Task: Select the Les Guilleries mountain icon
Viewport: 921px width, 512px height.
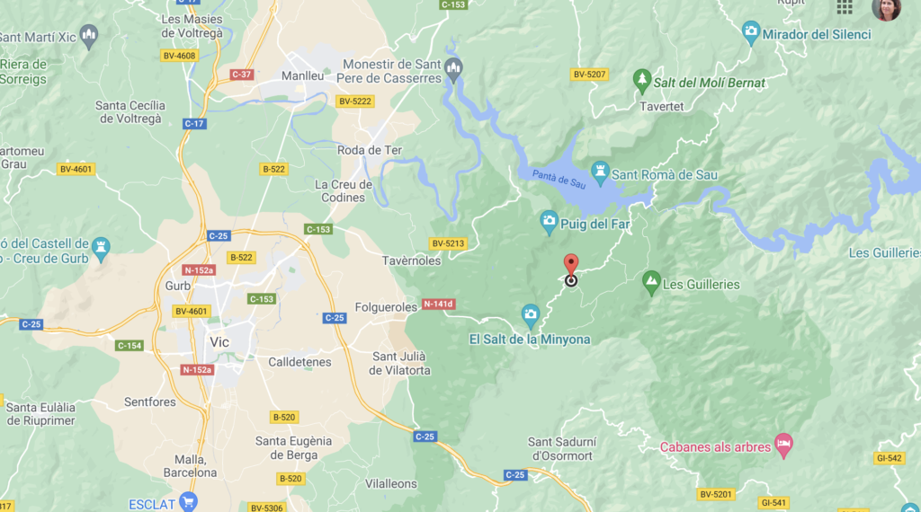Action: (651, 283)
